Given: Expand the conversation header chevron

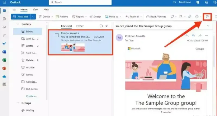Looking at the screenshot, I should click(x=208, y=26).
